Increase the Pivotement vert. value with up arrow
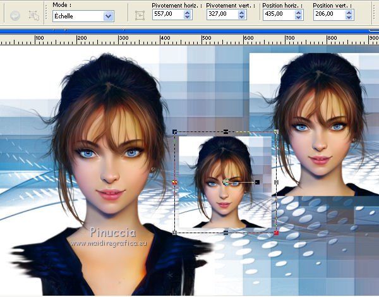Image resolution: width=379 pixels, height=297 pixels. (242, 12)
